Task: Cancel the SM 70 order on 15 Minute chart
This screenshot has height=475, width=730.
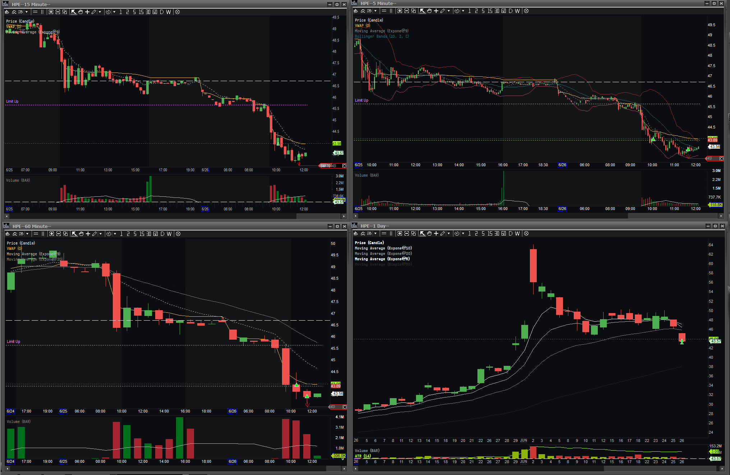Action: coord(344,166)
